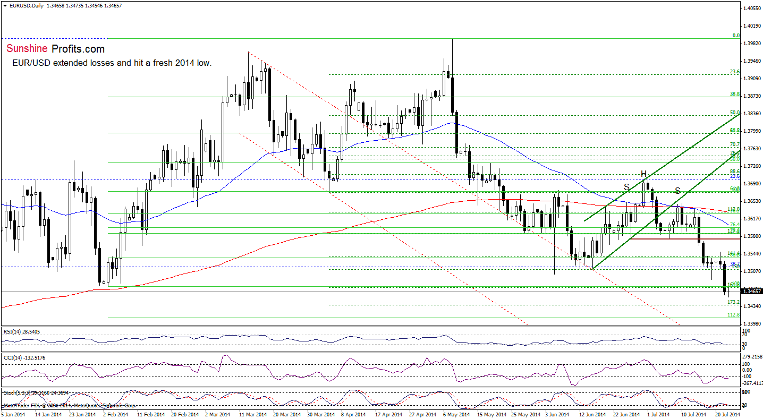Click the current price tag 1.34657
Viewport: 763px width, 419px height.
[x=752, y=292]
